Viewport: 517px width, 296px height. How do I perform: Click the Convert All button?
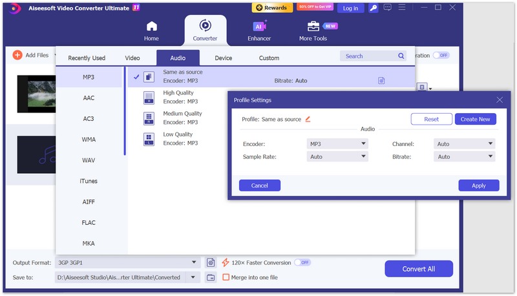point(419,269)
